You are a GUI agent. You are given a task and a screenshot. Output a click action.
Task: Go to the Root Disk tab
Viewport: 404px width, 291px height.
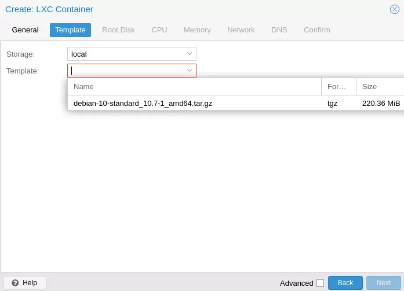(x=118, y=30)
